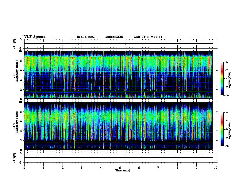243x188 pixels.
Task: Click the "-6" label on ch.1 color bar
Action: coord(227,62)
